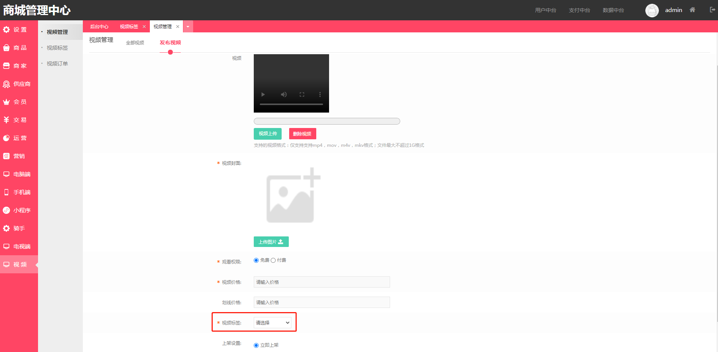Open more options in video player

tap(320, 94)
